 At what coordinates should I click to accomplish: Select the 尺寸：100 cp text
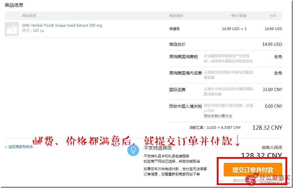33,31
